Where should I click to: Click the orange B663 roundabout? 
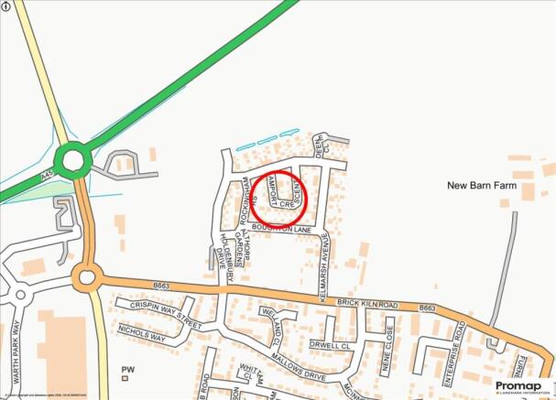tap(87, 277)
